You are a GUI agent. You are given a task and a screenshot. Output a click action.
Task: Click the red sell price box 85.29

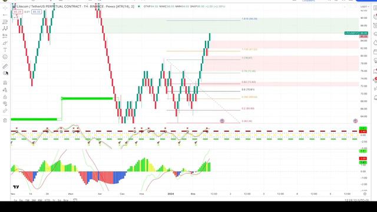pos(18,12)
